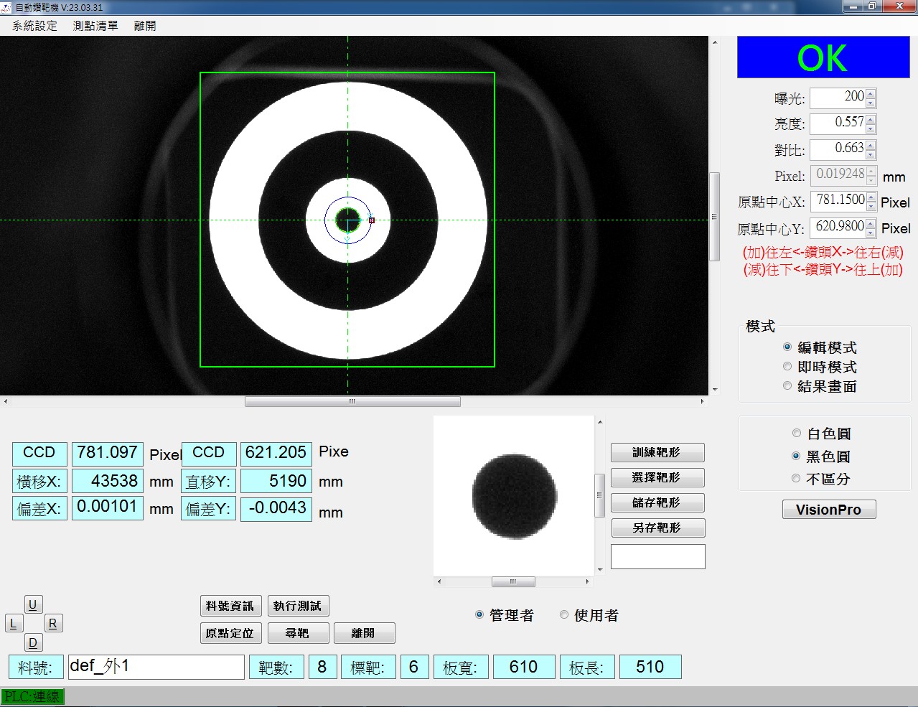Choose the 黑色圓 option
The image size is (918, 707).
pos(797,456)
